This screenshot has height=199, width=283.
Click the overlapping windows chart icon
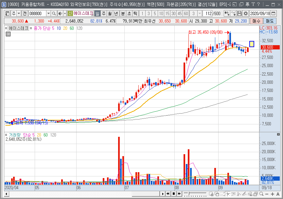pyautogui.click(x=217, y=194)
